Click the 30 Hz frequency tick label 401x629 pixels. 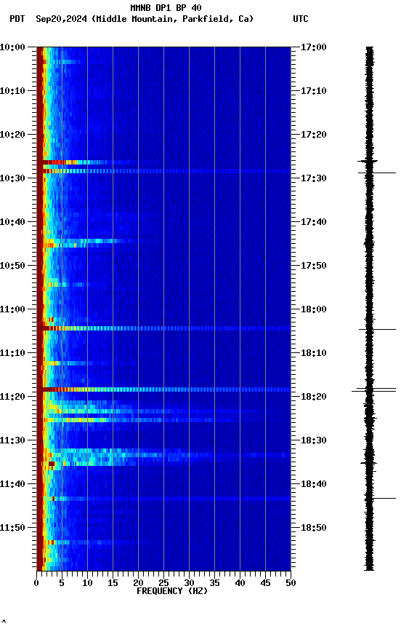189,583
